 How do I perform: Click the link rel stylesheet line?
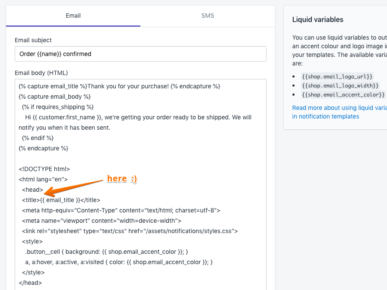130,231
